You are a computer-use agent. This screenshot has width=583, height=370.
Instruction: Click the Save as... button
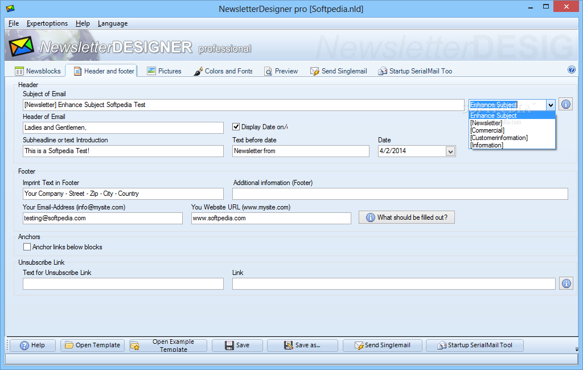302,346
